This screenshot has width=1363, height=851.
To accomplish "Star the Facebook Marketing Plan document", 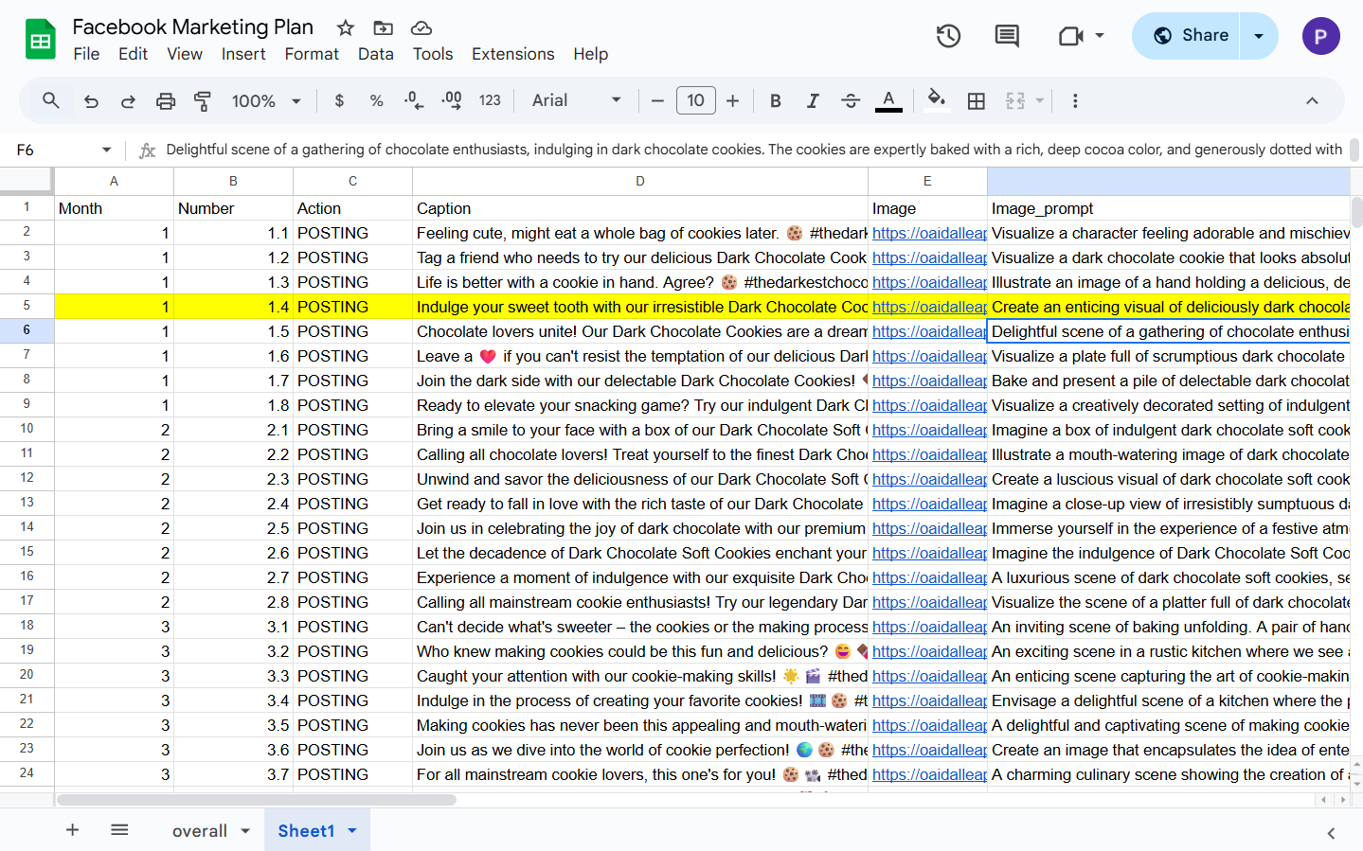I will click(346, 27).
